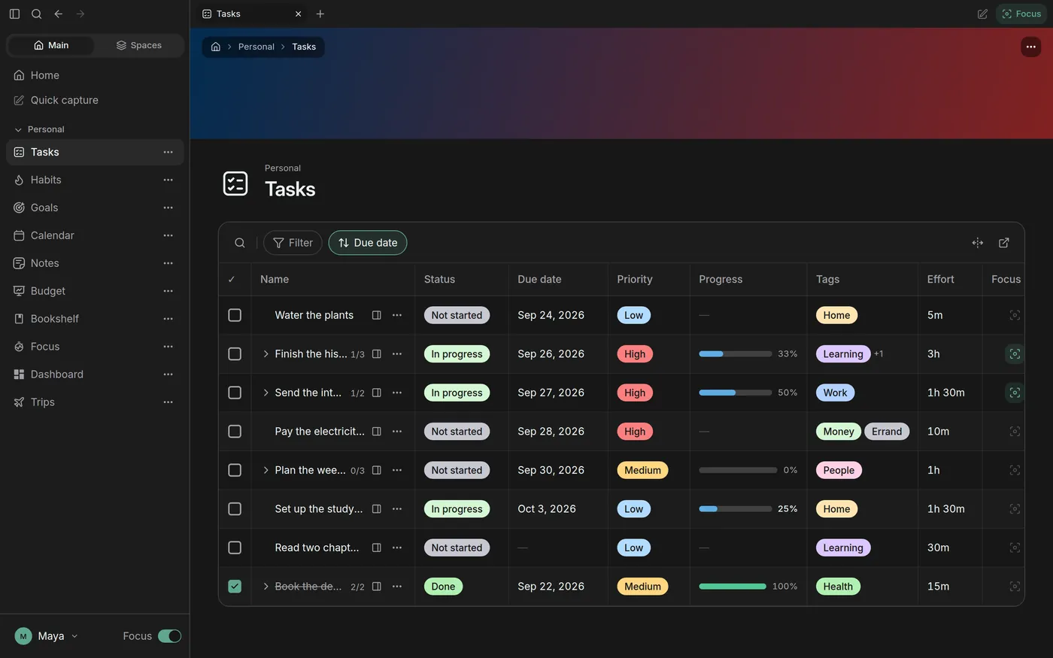1053x658 pixels.
Task: Check the Send the int... task checkbox
Action: 235,393
